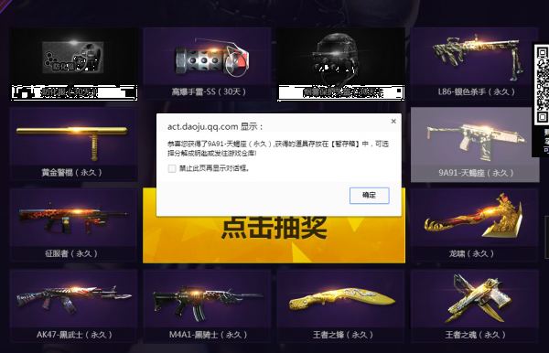Click the AK47-黑武士（永久）label

pos(74,335)
